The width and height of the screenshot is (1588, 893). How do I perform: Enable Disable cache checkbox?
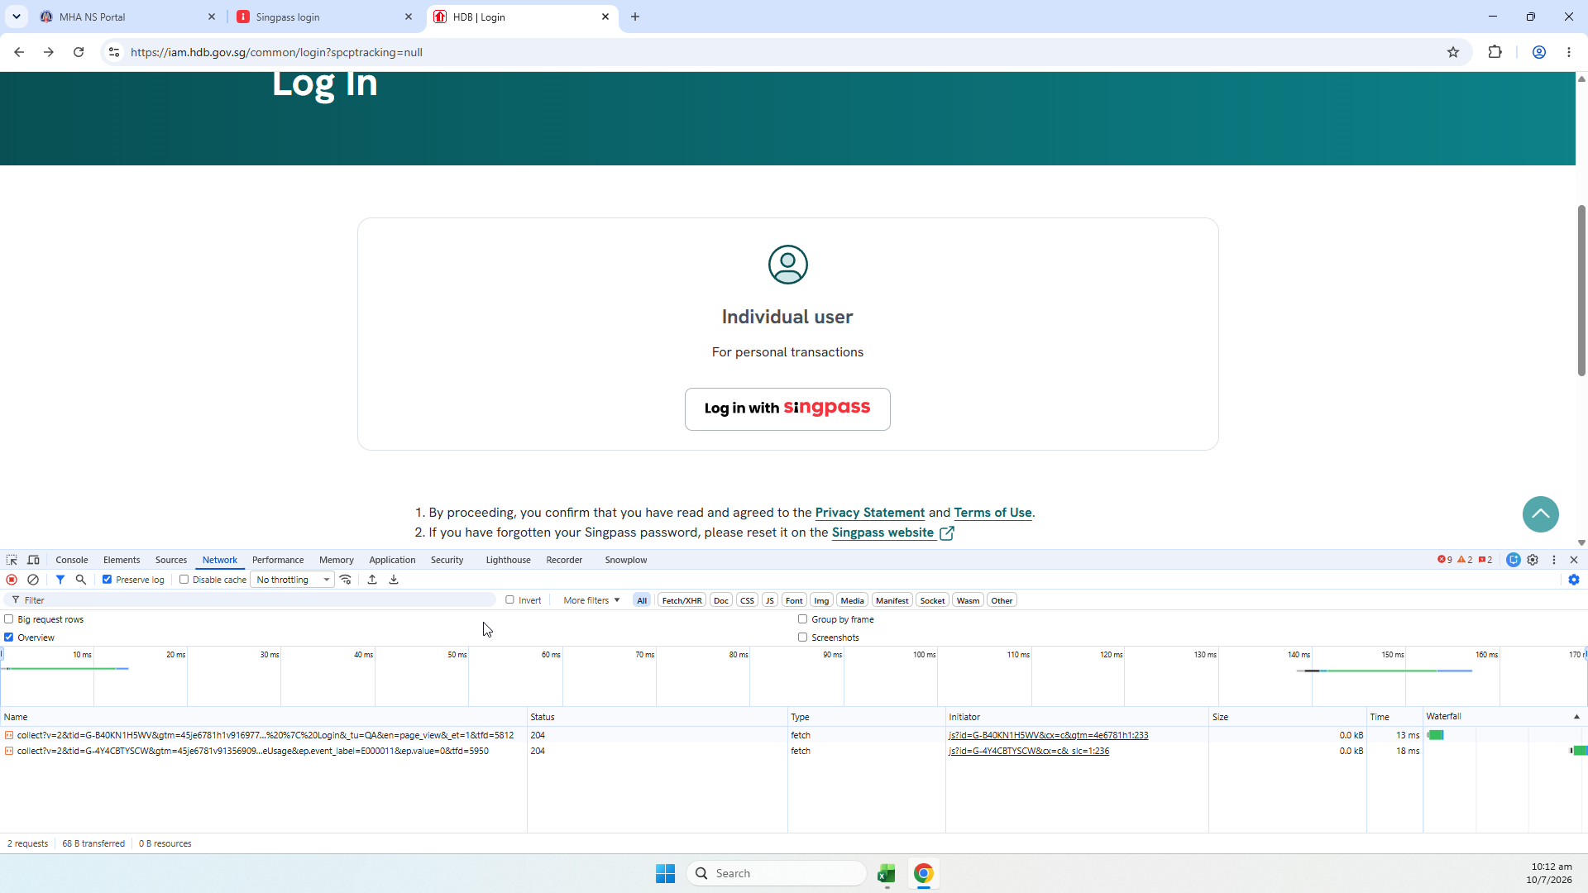click(184, 580)
